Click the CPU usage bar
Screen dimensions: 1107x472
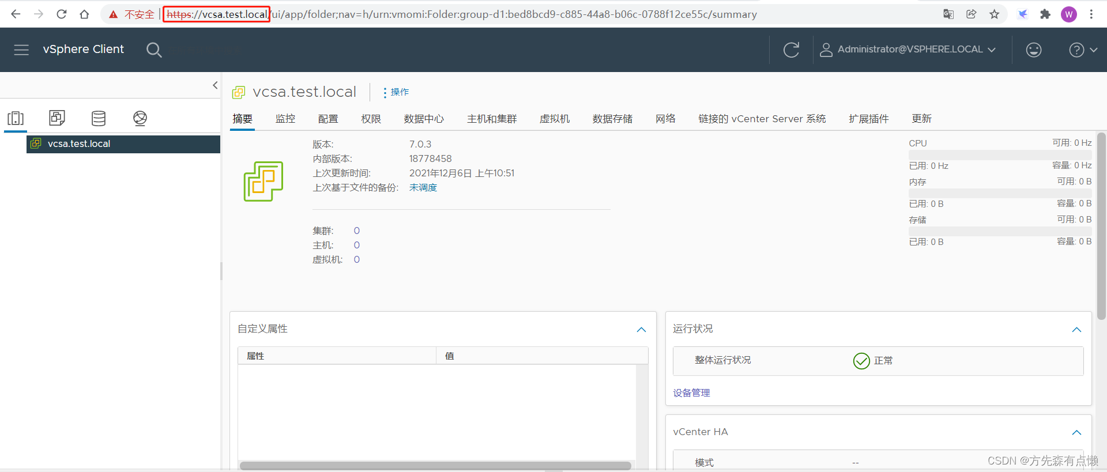pos(1000,155)
